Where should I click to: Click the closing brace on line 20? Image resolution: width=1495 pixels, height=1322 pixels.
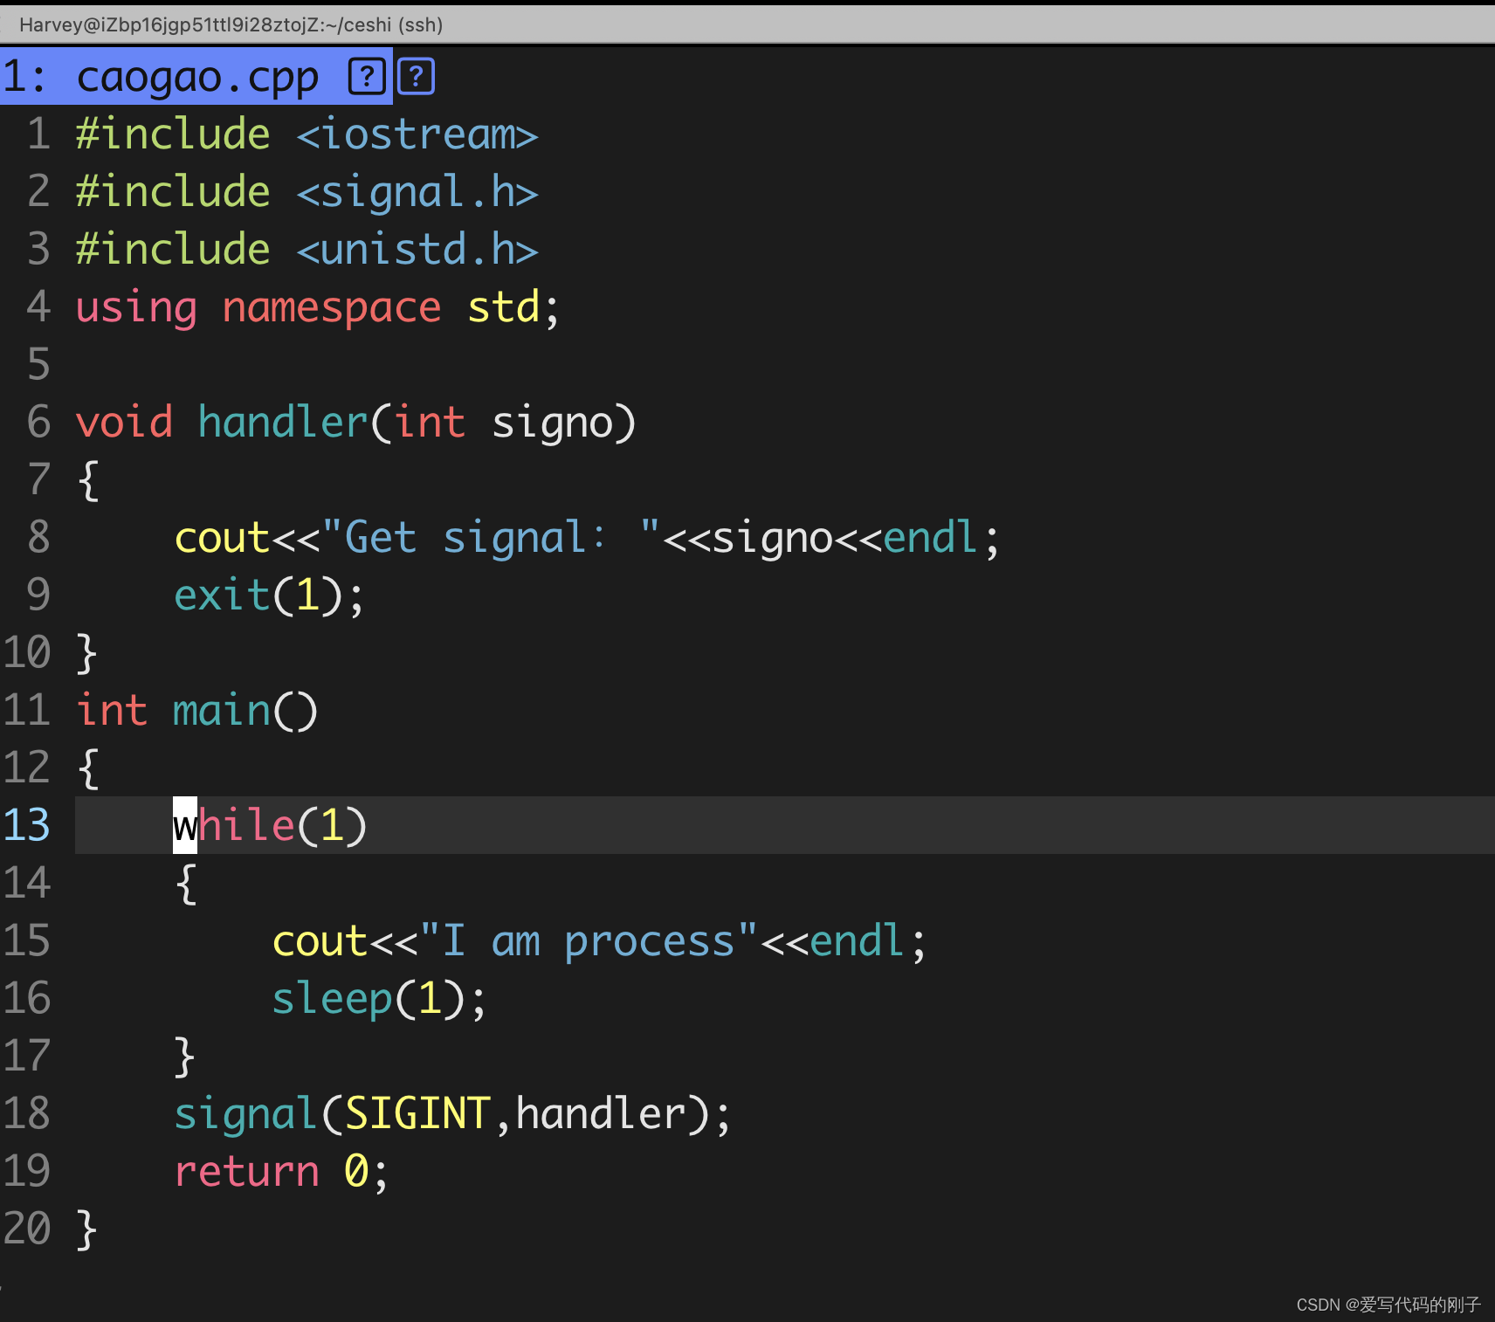tap(87, 1229)
